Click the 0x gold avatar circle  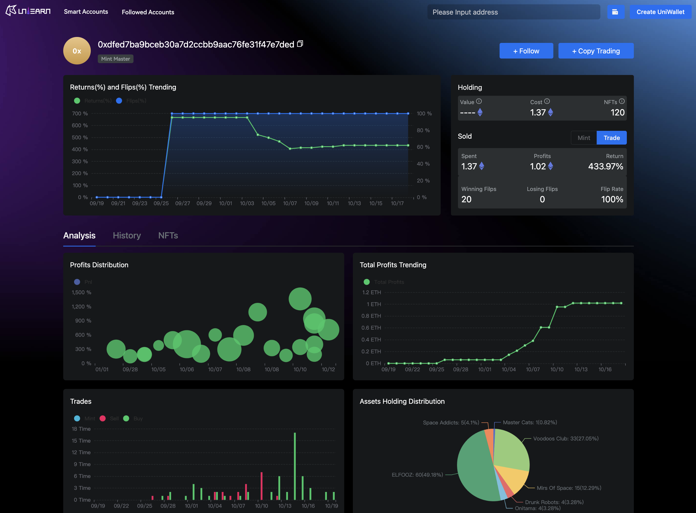coord(77,51)
